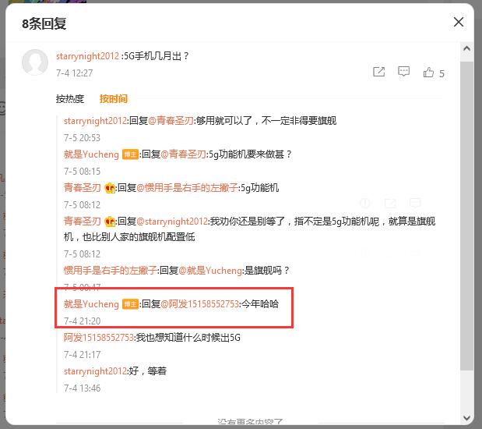482x429 pixels.
Task: Open 青春圣刃 profile in 7-5 08:12 5g功能机 reply
Action: pyautogui.click(x=82, y=188)
